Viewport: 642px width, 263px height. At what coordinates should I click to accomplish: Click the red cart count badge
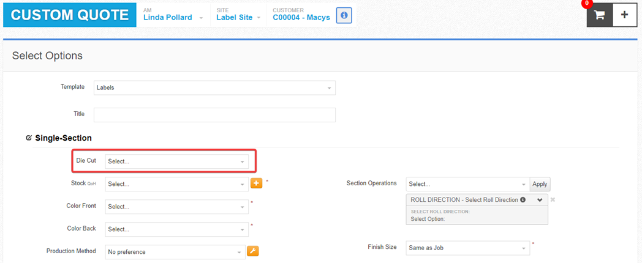[x=587, y=3]
